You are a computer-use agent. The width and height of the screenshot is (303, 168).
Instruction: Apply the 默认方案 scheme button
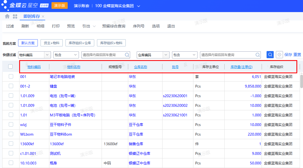click(28, 43)
